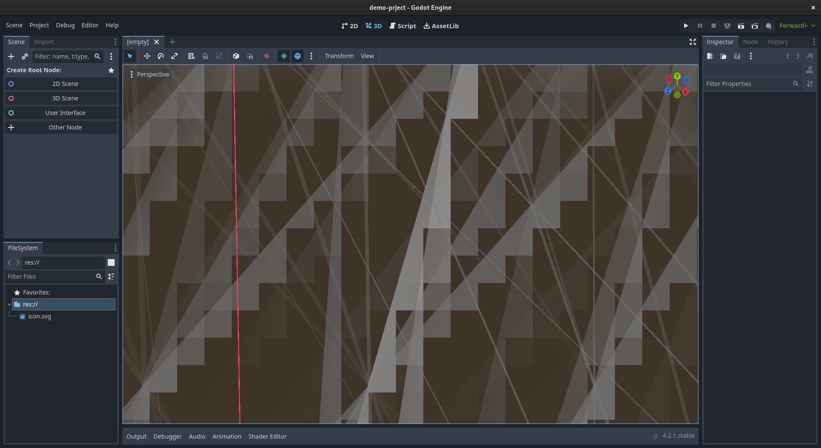Toggle distraction-free mode icon
The width and height of the screenshot is (821, 448).
point(693,42)
